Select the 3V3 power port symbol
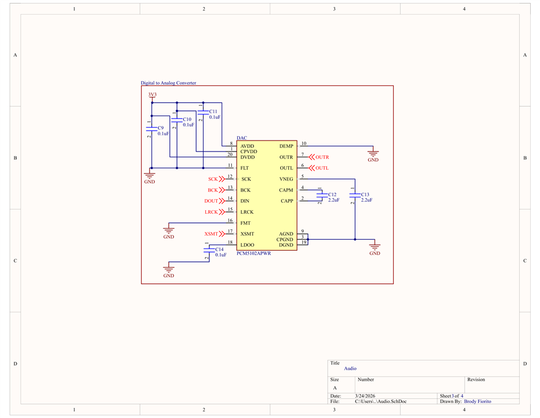The width and height of the screenshot is (540, 418). (152, 96)
